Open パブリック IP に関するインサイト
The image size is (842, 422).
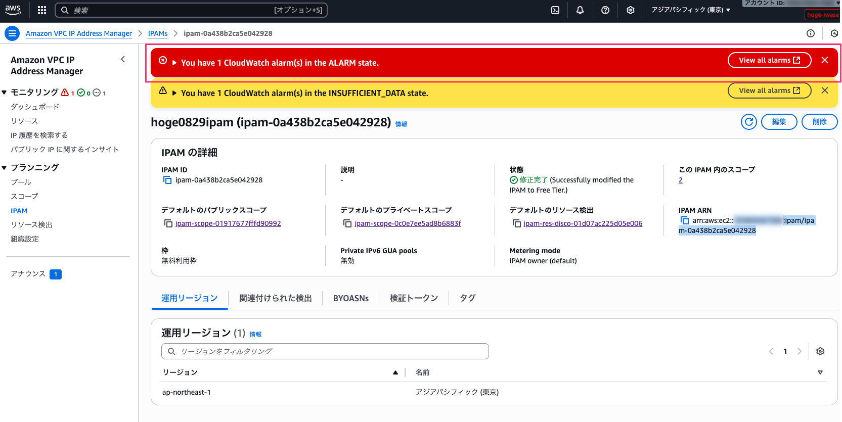click(x=65, y=149)
